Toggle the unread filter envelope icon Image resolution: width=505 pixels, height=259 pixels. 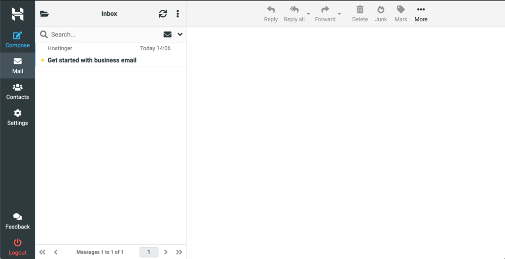pos(168,34)
